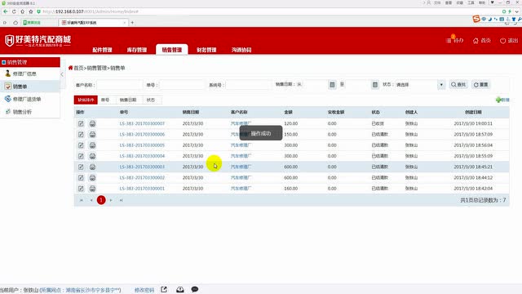This screenshot has height=294, width=522.
Task: Sort by 状态 tab
Action: (x=151, y=100)
